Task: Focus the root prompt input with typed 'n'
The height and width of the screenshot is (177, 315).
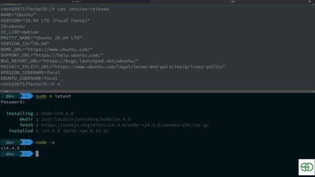Action: click(60, 84)
